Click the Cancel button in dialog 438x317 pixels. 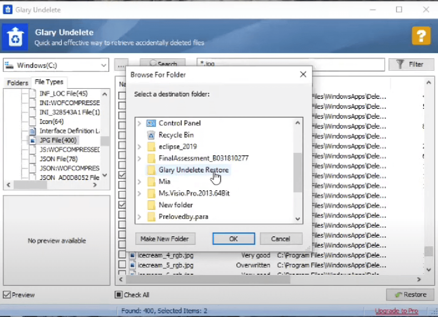tap(281, 239)
